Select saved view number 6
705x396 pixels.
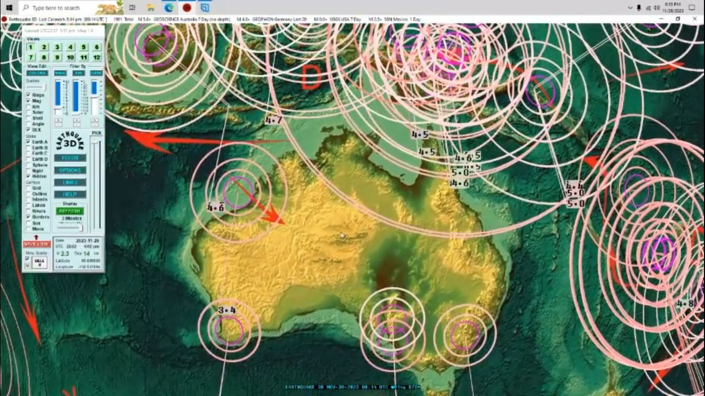pyautogui.click(x=97, y=47)
